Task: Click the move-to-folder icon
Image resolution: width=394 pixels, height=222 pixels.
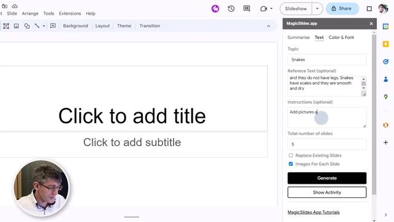Action: tap(4, 6)
